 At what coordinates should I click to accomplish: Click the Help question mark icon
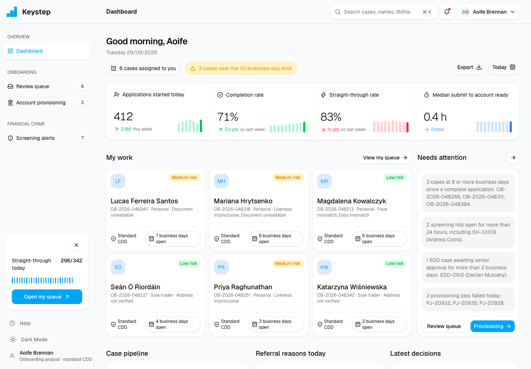click(12, 323)
